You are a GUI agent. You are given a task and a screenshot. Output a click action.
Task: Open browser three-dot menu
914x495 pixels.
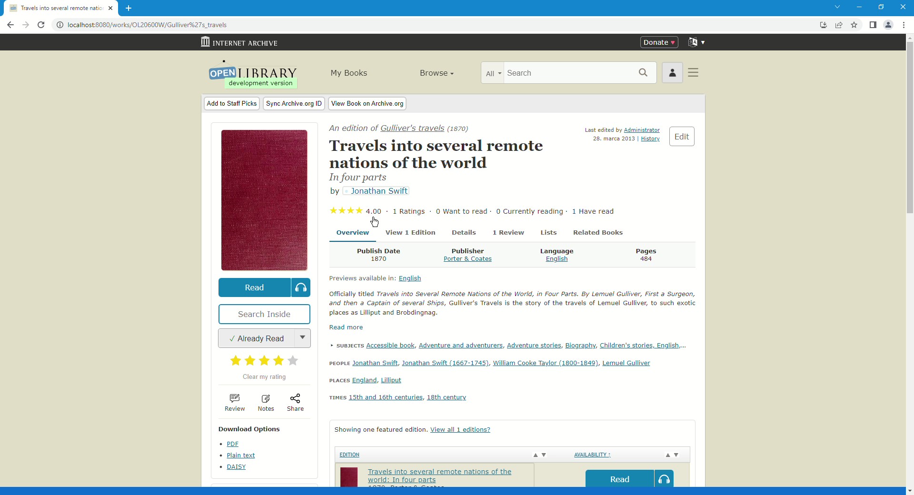(904, 25)
